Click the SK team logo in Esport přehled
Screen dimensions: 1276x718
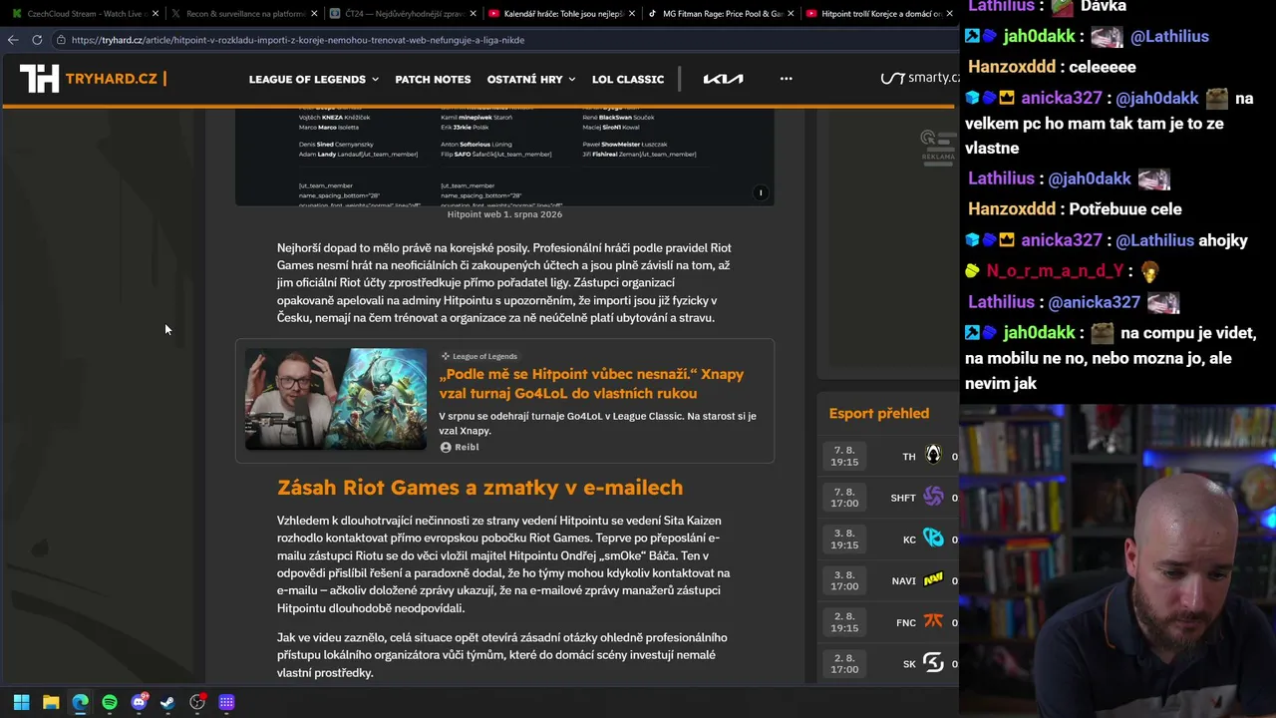pyautogui.click(x=933, y=663)
